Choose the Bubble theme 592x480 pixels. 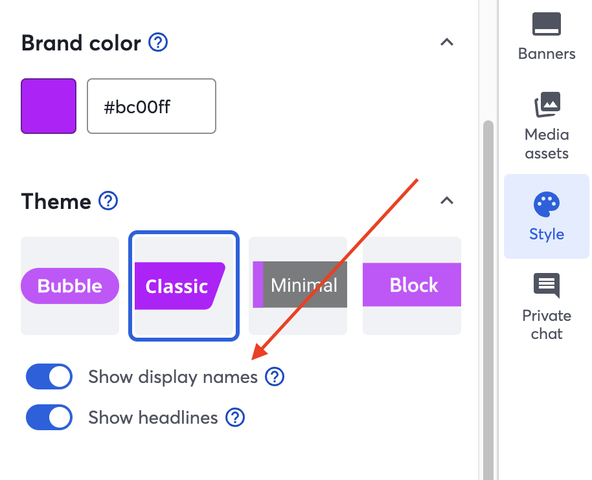pos(70,286)
